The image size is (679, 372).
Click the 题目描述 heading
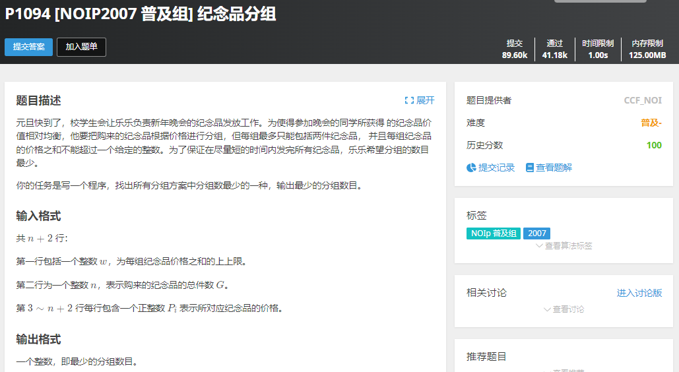point(38,100)
